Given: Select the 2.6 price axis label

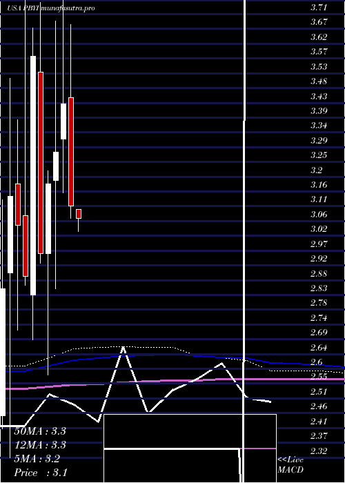Looking at the screenshot, I should [x=316, y=362].
